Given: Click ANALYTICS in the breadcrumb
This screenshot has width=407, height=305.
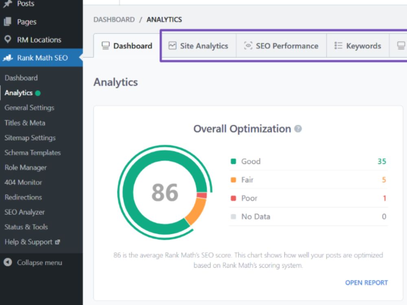Looking at the screenshot, I should (164, 20).
